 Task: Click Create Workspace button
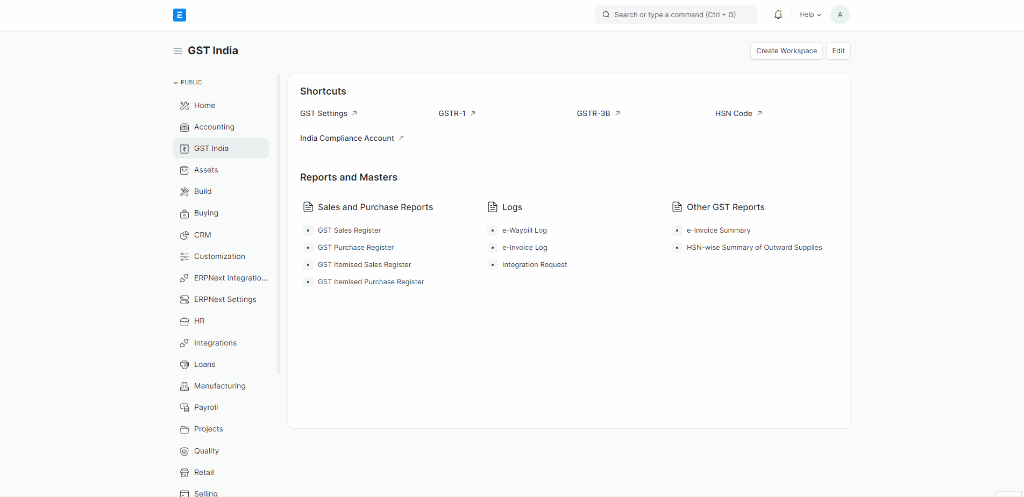[x=786, y=51]
